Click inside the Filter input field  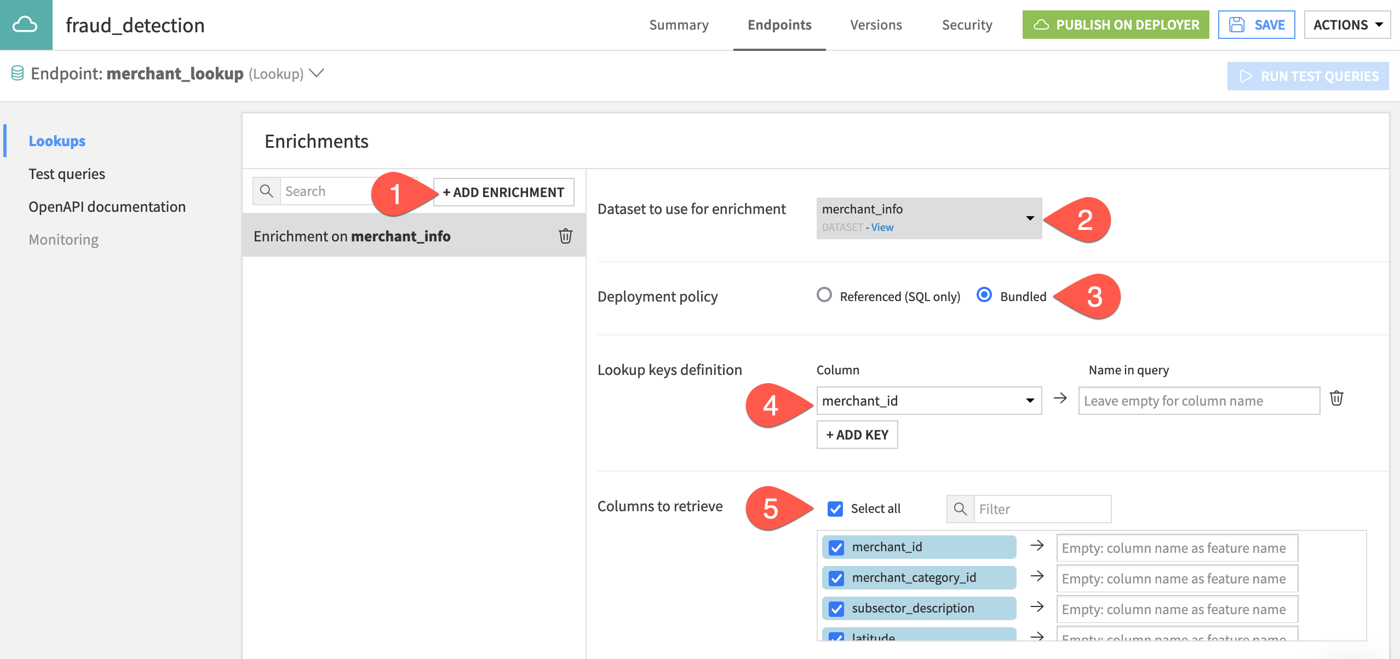[x=1041, y=508]
